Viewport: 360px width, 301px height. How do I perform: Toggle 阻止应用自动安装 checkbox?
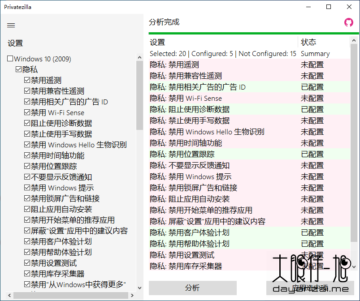coord(27,209)
